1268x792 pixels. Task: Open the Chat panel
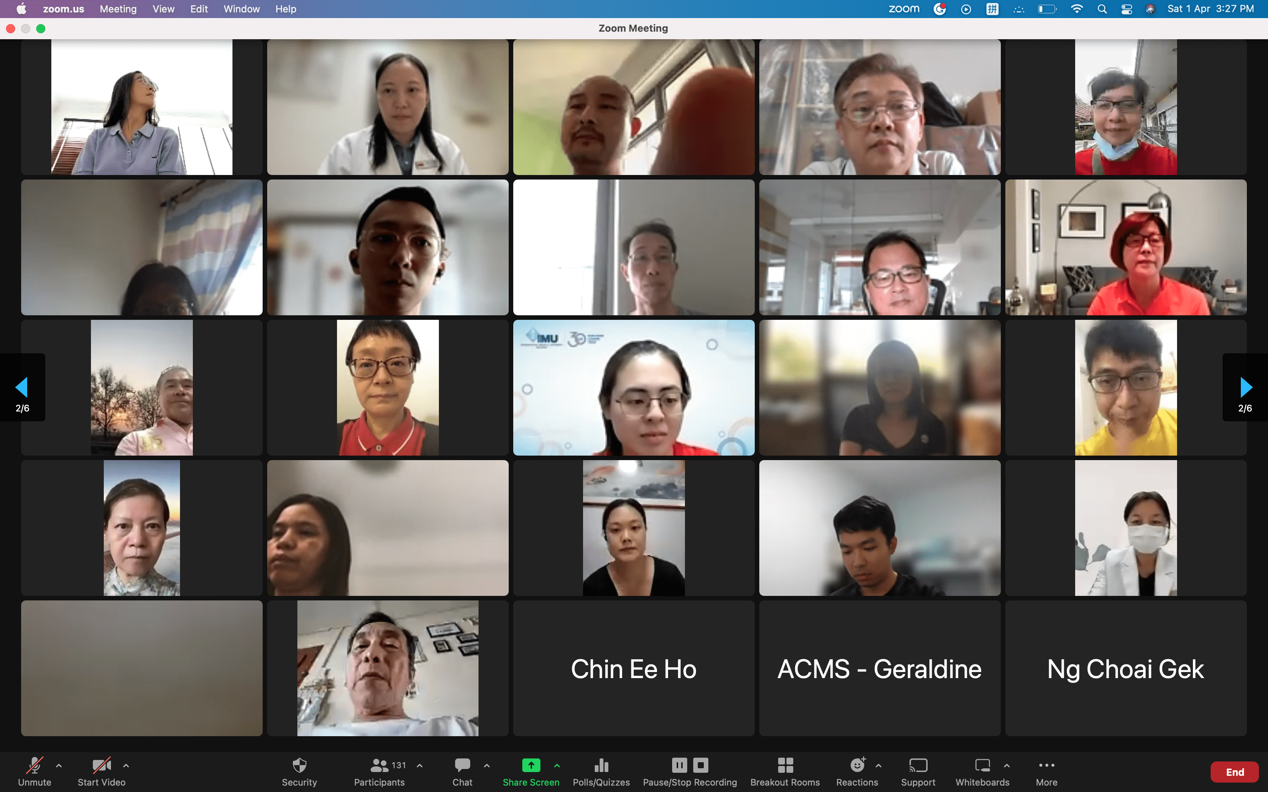(462, 766)
